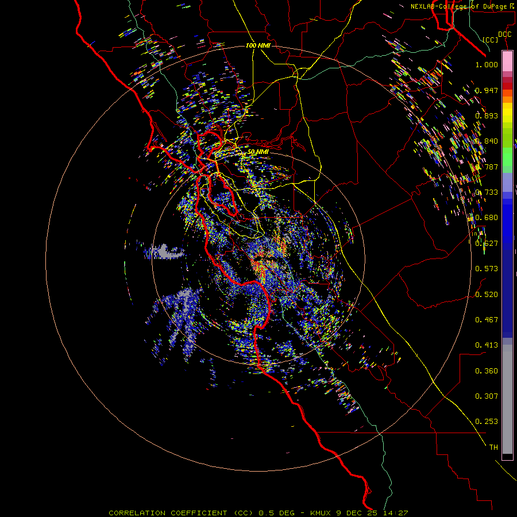
Task: Select the 0.413 scale value
Action: tap(487, 345)
